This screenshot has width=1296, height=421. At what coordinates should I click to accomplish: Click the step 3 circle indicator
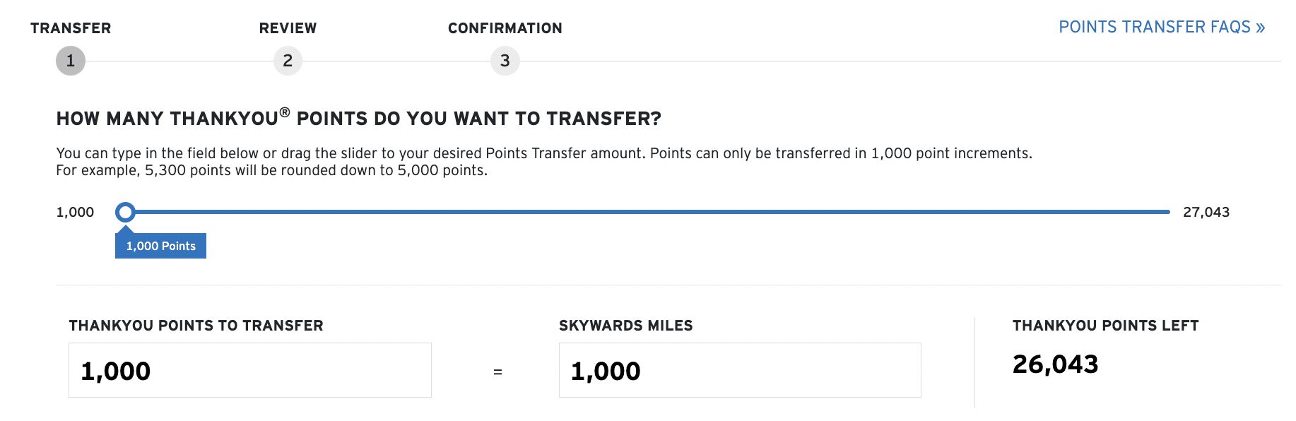pyautogui.click(x=505, y=61)
